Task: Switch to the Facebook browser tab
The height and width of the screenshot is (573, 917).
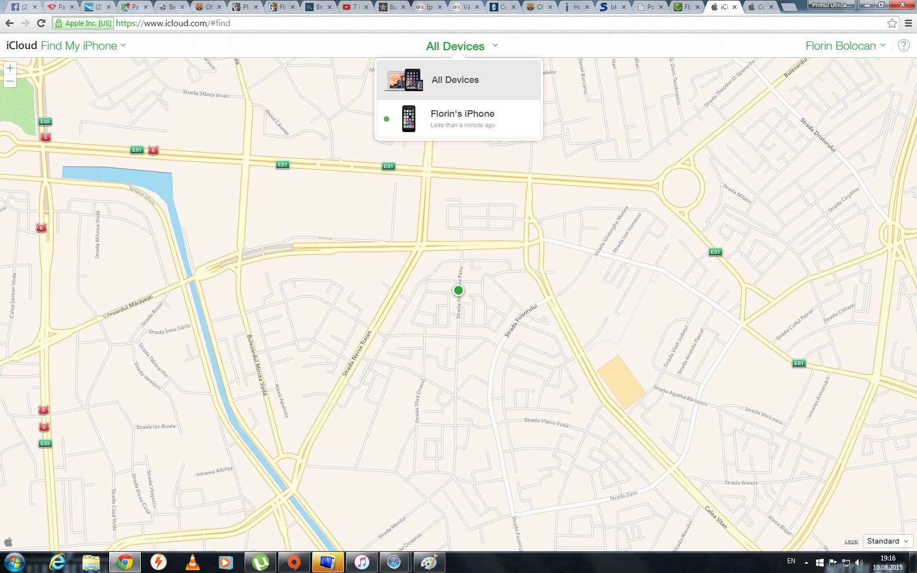Action: tap(24, 7)
